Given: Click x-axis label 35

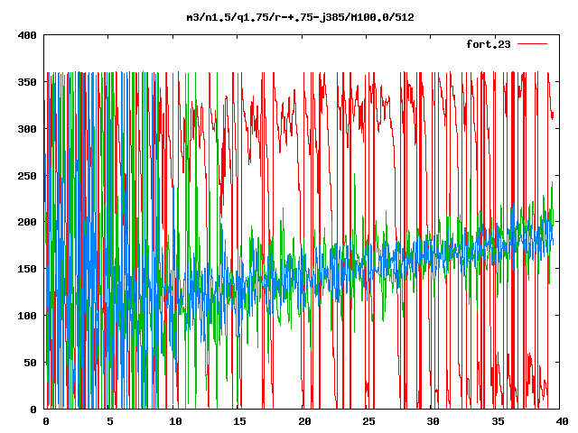Looking at the screenshot, I should 498,421.
